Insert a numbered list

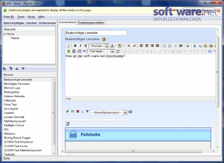coord(170,46)
